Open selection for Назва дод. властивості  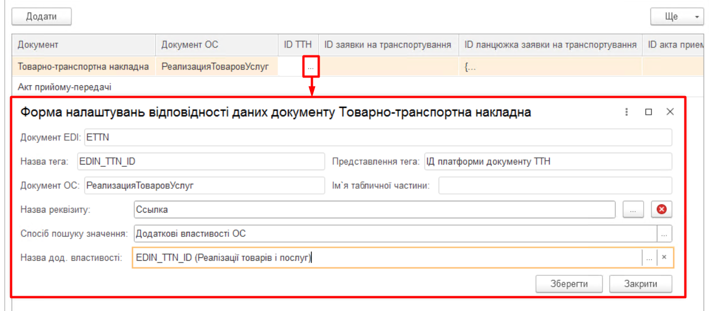coord(649,257)
